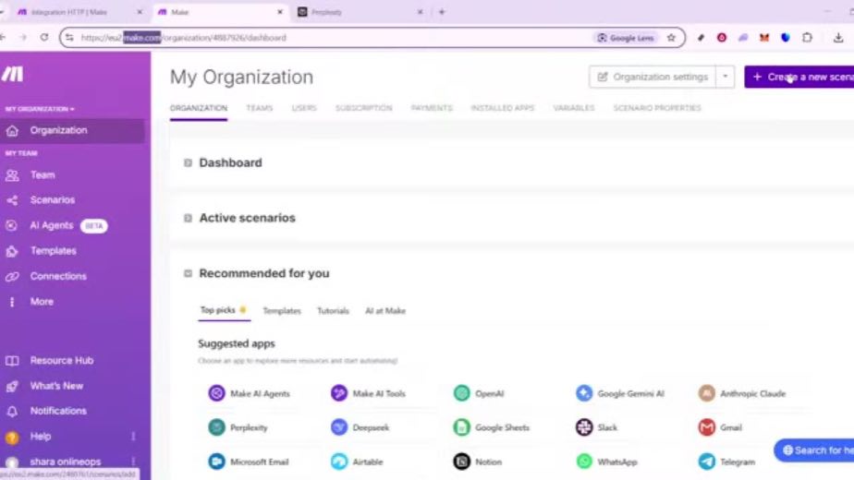The height and width of the screenshot is (480, 854).
Task: Click the Organization tab
Action: point(198,108)
